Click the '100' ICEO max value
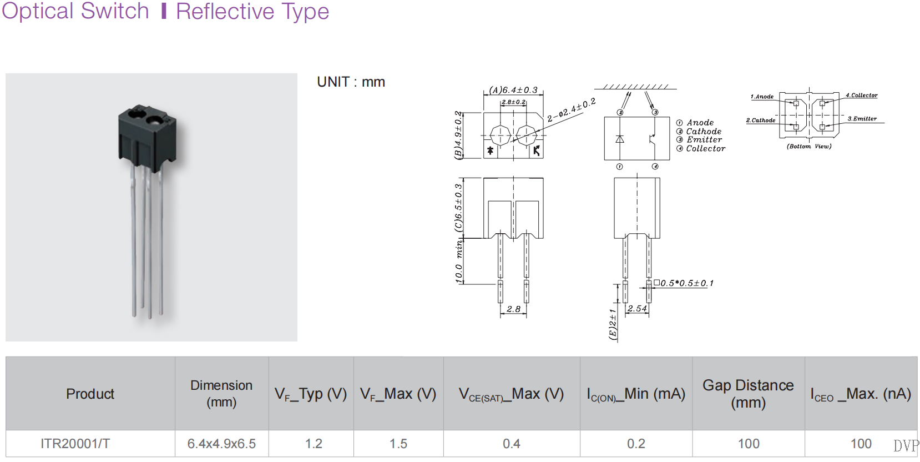 861,444
